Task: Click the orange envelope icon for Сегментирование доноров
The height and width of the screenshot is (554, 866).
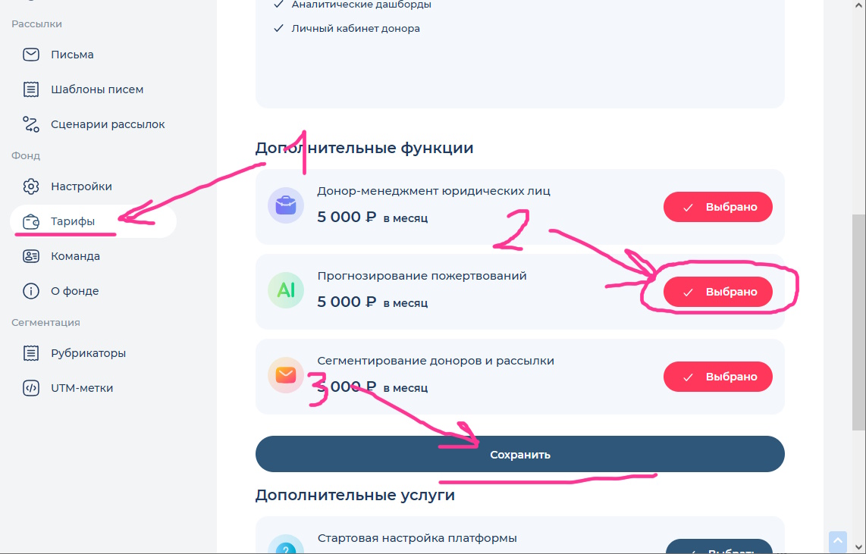Action: pos(286,374)
